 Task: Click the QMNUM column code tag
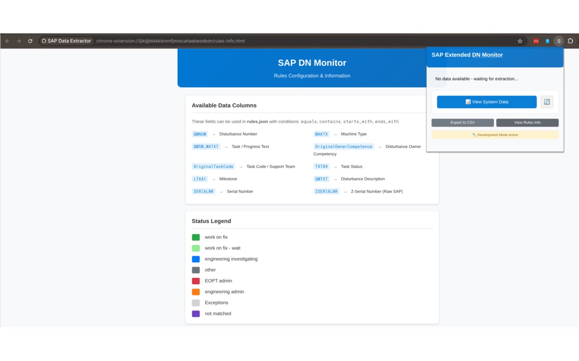tap(200, 134)
